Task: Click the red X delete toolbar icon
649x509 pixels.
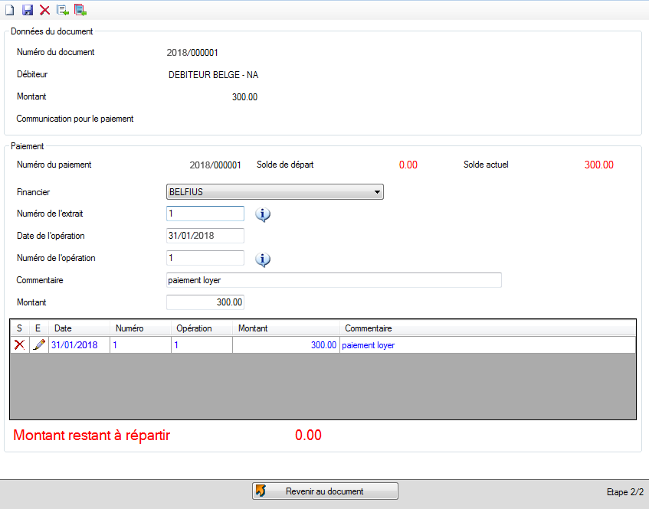Action: 44,10
